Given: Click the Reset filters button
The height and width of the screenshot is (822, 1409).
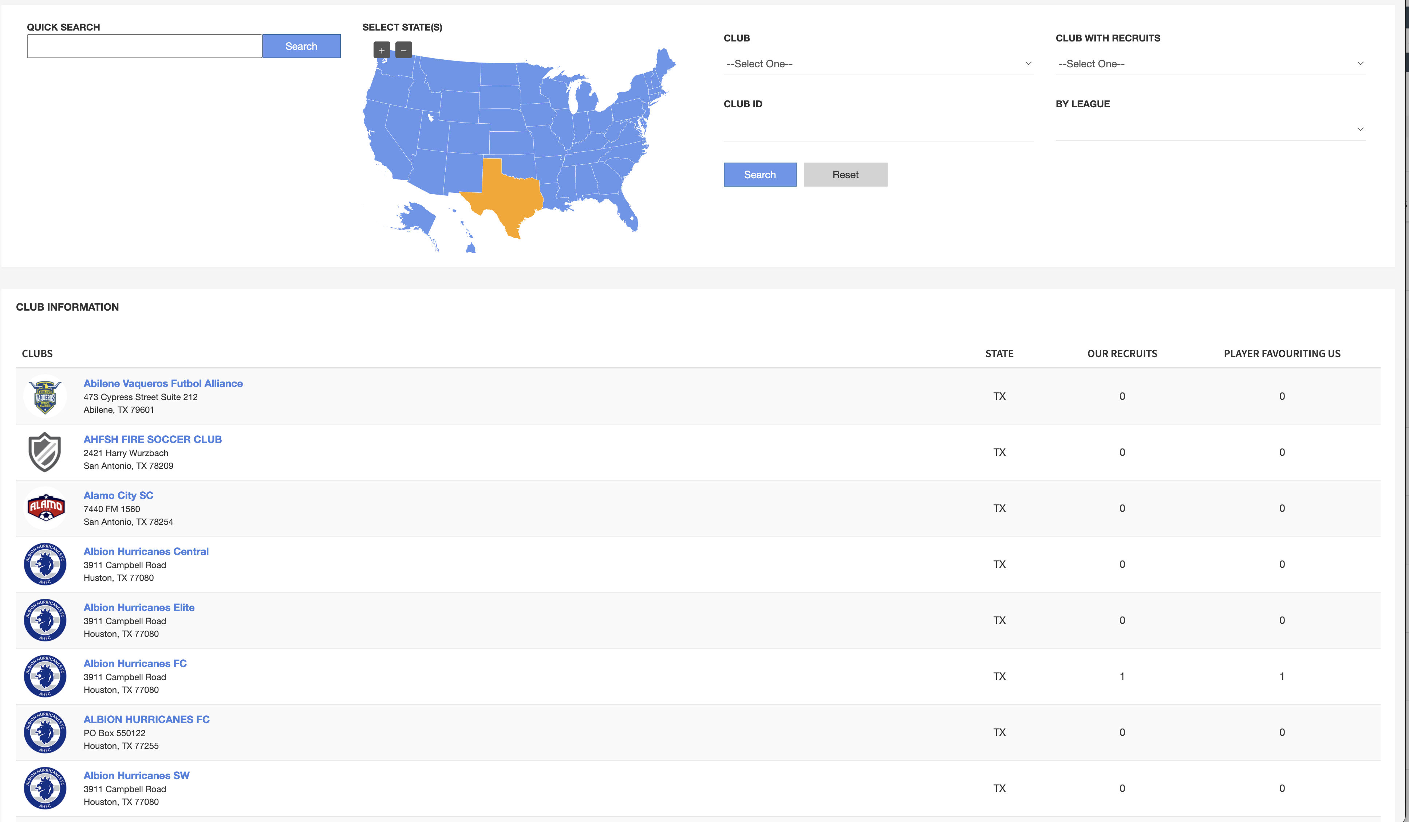Looking at the screenshot, I should pyautogui.click(x=845, y=175).
